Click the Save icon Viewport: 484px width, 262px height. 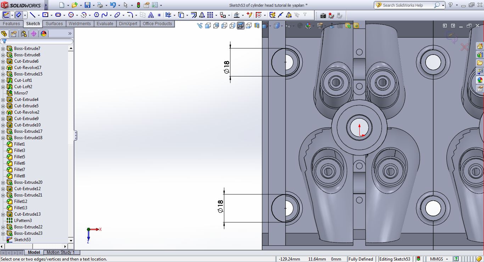coord(87,5)
